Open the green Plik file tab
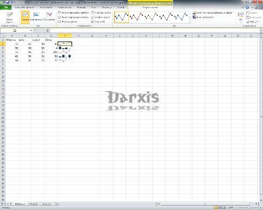Viewport: 263px width, 210px height. [x=5, y=8]
